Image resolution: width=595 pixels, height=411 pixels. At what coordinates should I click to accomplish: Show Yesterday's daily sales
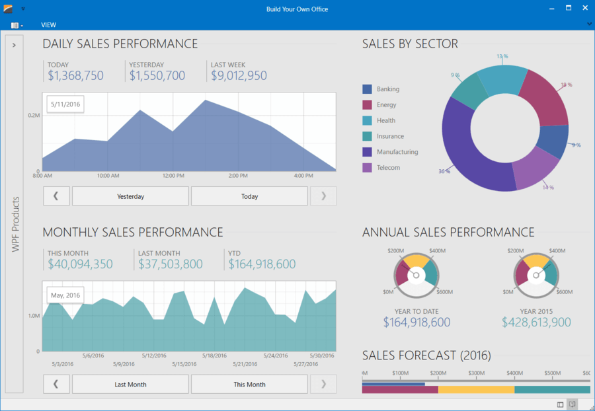click(130, 196)
